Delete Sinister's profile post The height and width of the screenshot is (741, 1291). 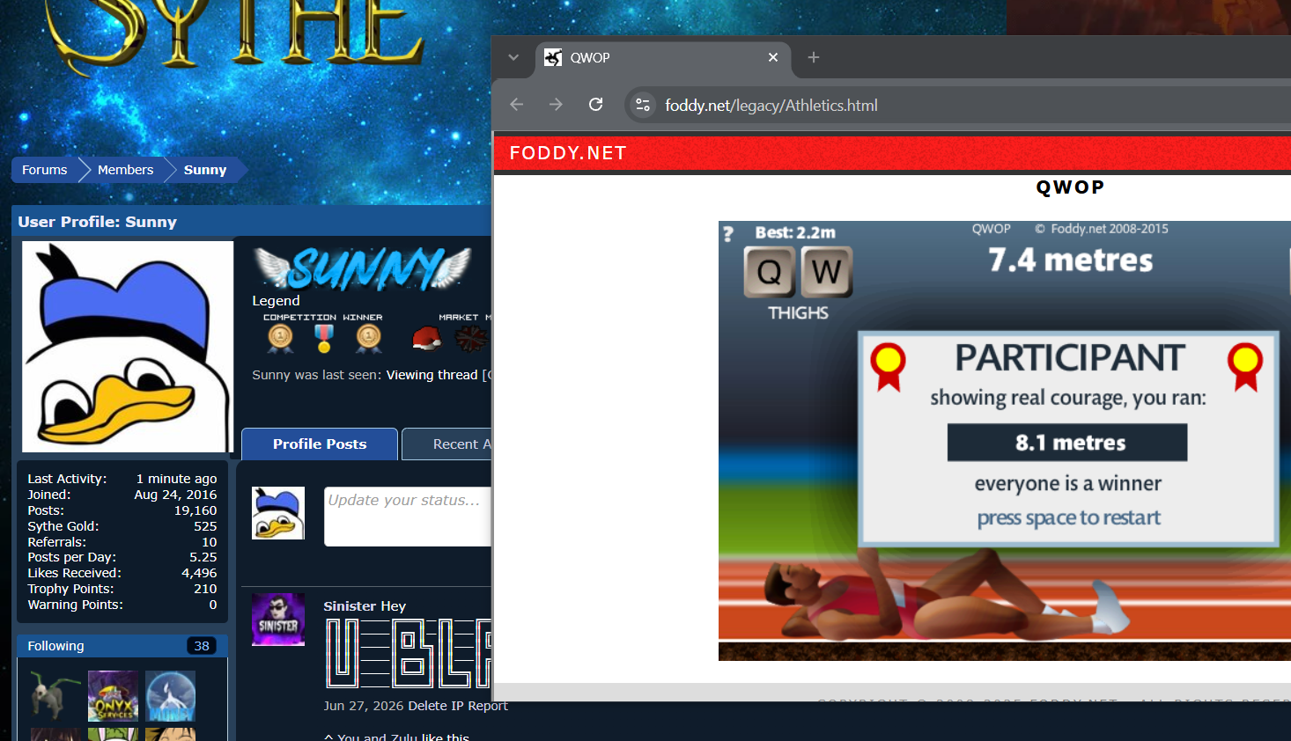428,706
